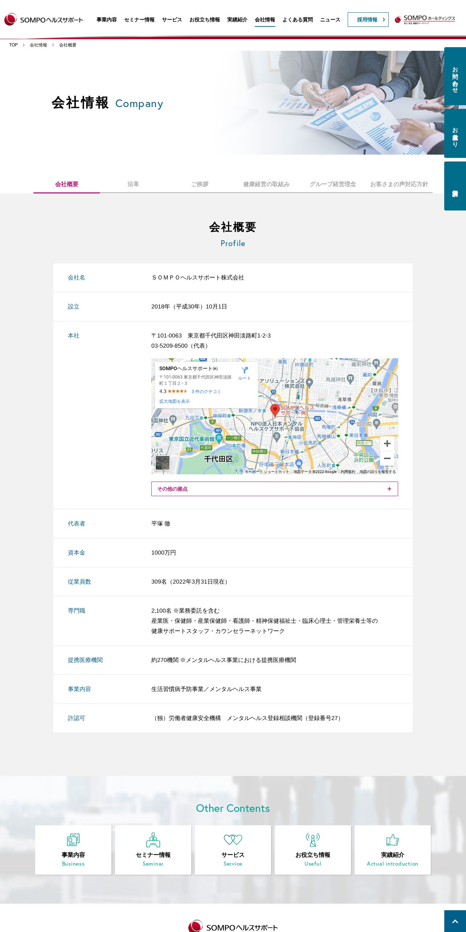466x932 pixels.
Task: Click the 東京国立近代美術館 map marker
Action: (219, 438)
